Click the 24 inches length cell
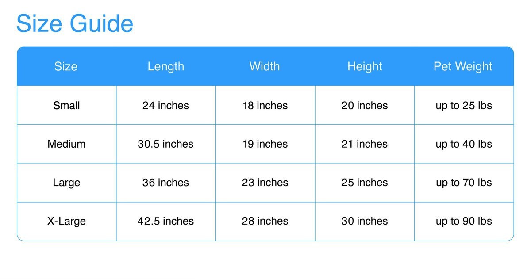 [165, 106]
